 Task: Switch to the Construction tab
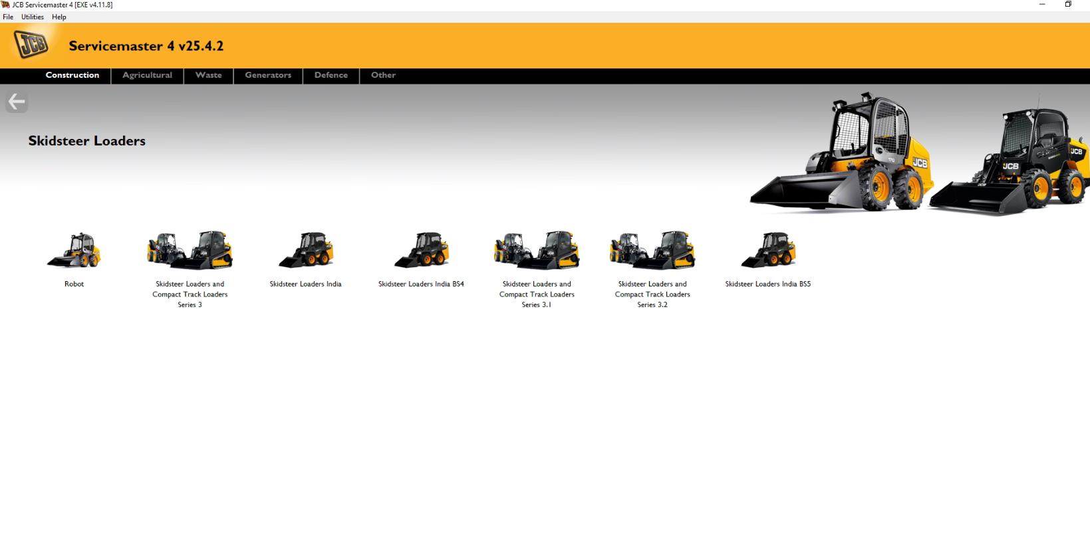[x=72, y=75]
